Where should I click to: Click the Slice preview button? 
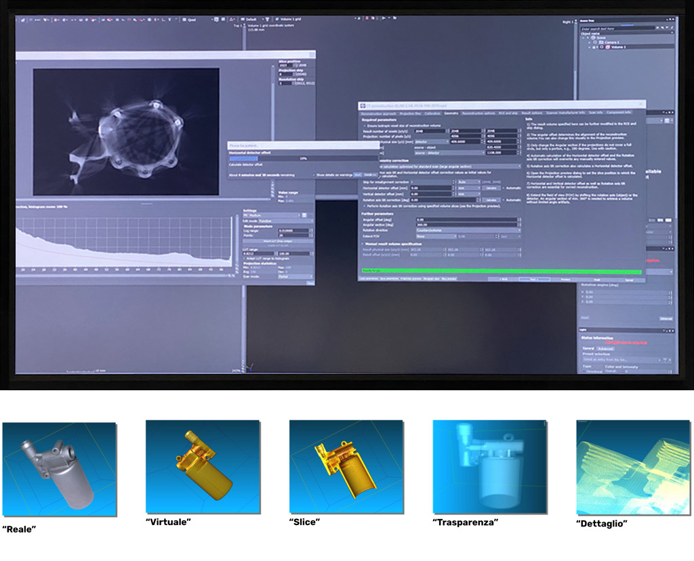[x=449, y=278]
